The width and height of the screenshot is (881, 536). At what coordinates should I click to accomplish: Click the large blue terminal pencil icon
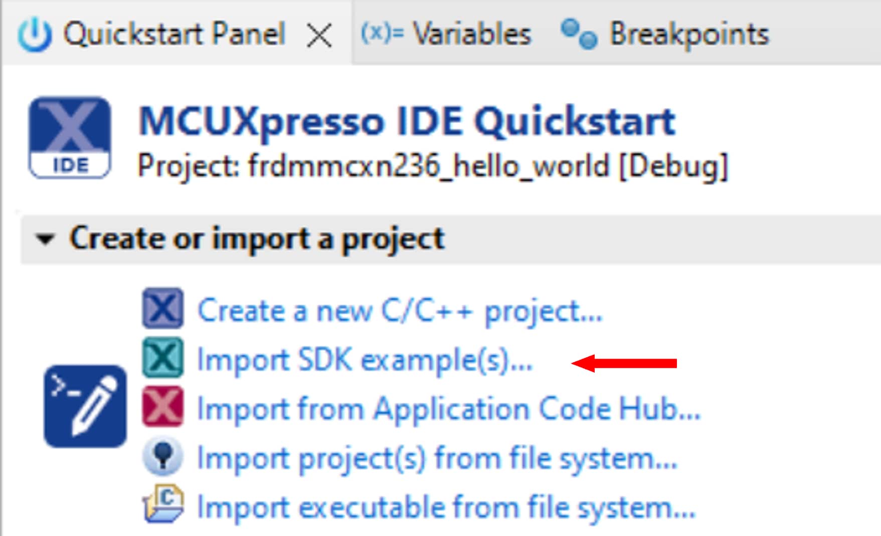[x=85, y=406]
